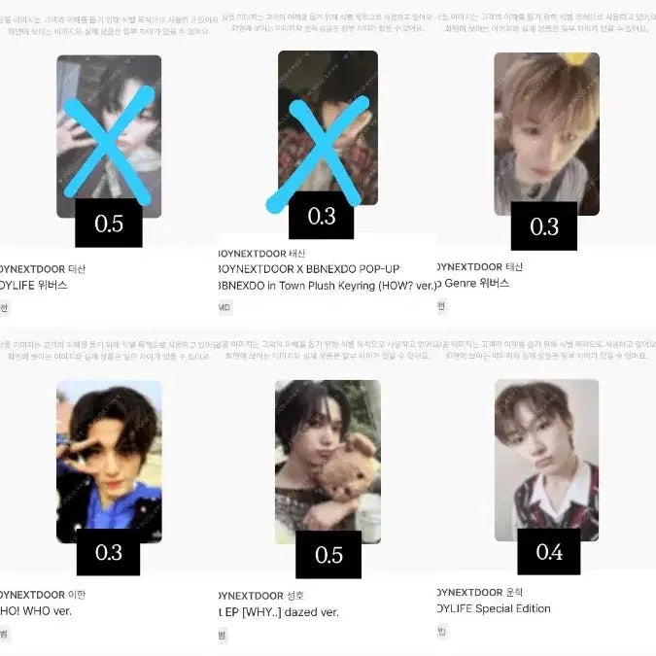Open the Genre 위버스 product title
Viewport: 656px width, 656px height.
pos(473,283)
